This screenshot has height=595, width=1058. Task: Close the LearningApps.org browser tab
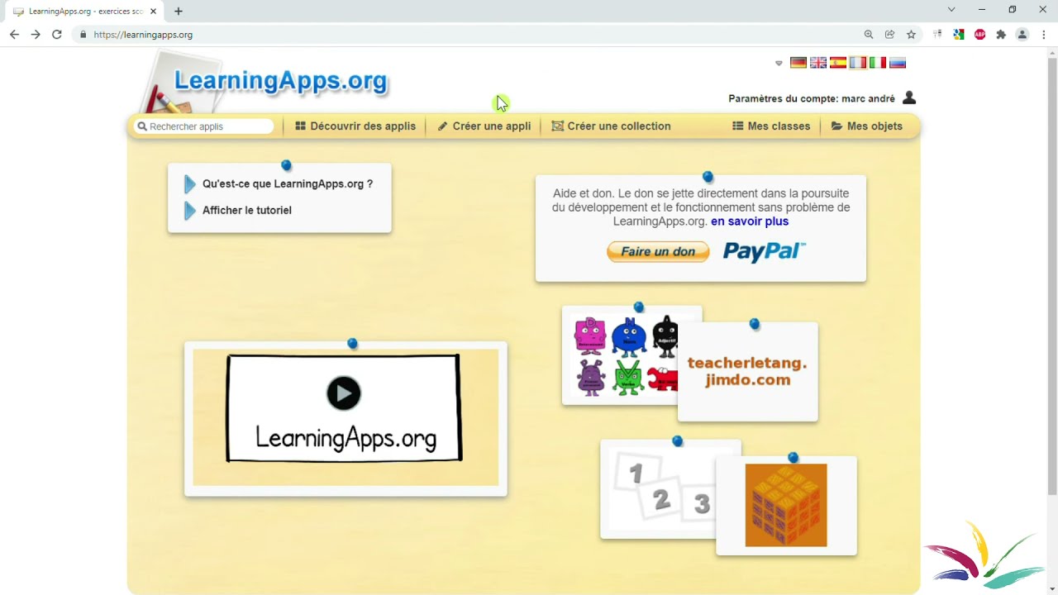(x=153, y=12)
